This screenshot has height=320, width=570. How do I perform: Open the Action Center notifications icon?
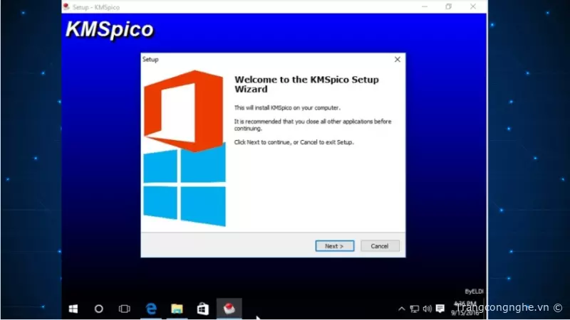tap(440, 309)
